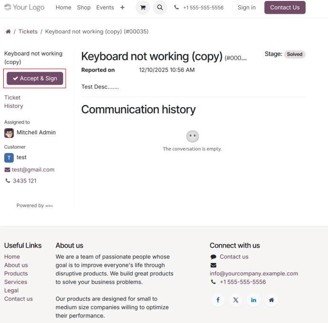Open the X (Twitter) social icon
This screenshot has width=328, height=323.
236,300
